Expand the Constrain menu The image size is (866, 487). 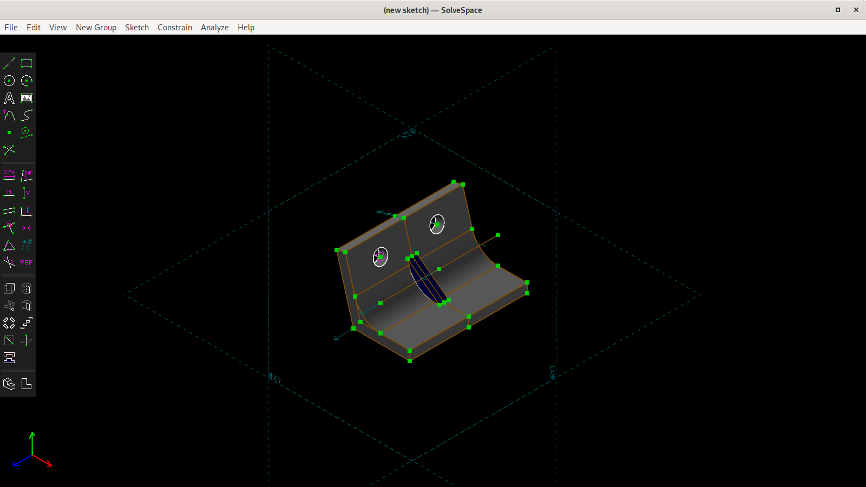(x=174, y=28)
